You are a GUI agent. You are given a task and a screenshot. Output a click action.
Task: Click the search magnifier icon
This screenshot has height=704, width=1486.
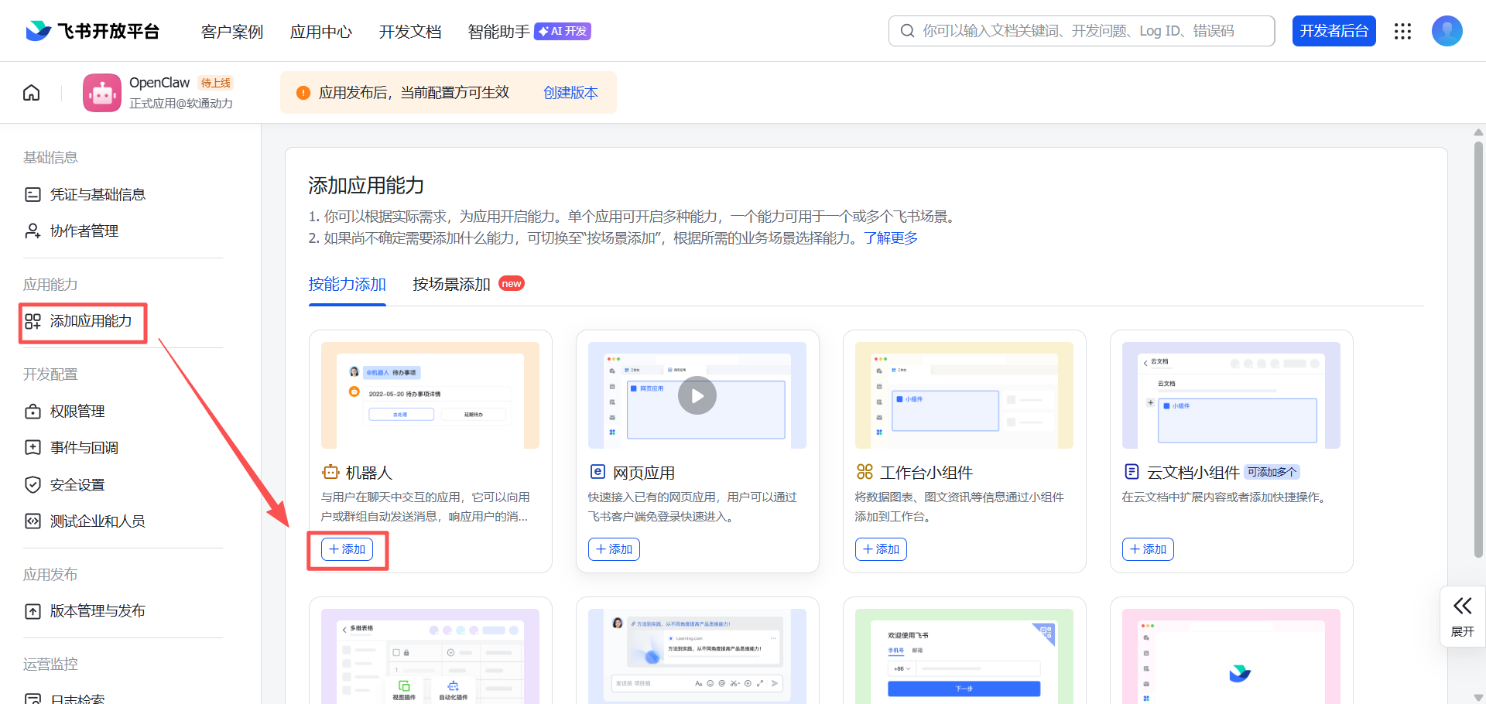(907, 31)
